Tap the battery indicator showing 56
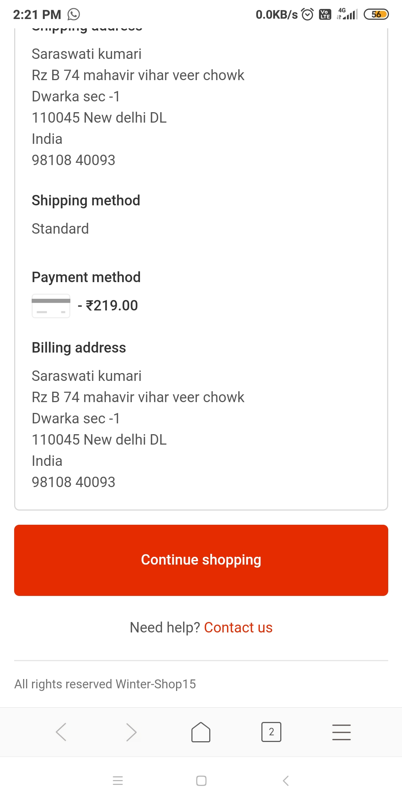Screen dimensions: 402x805 (376, 15)
